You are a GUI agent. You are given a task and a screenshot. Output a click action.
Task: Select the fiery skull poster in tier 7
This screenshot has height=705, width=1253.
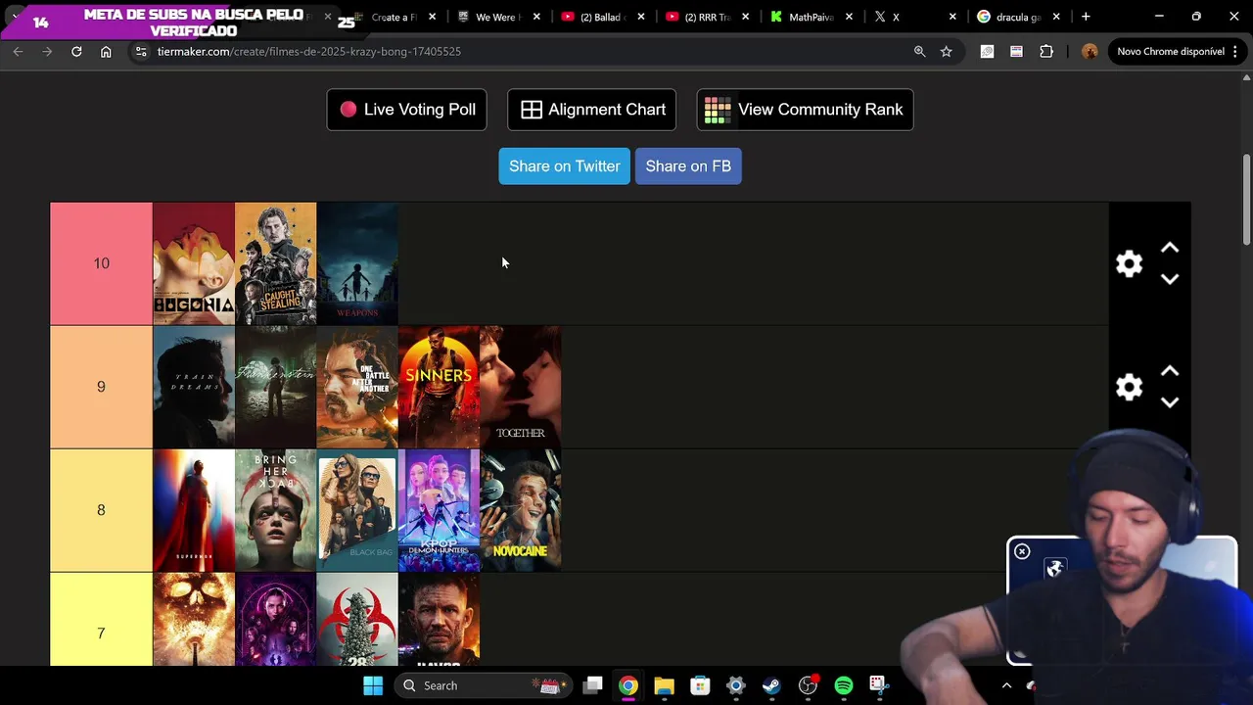tap(194, 619)
